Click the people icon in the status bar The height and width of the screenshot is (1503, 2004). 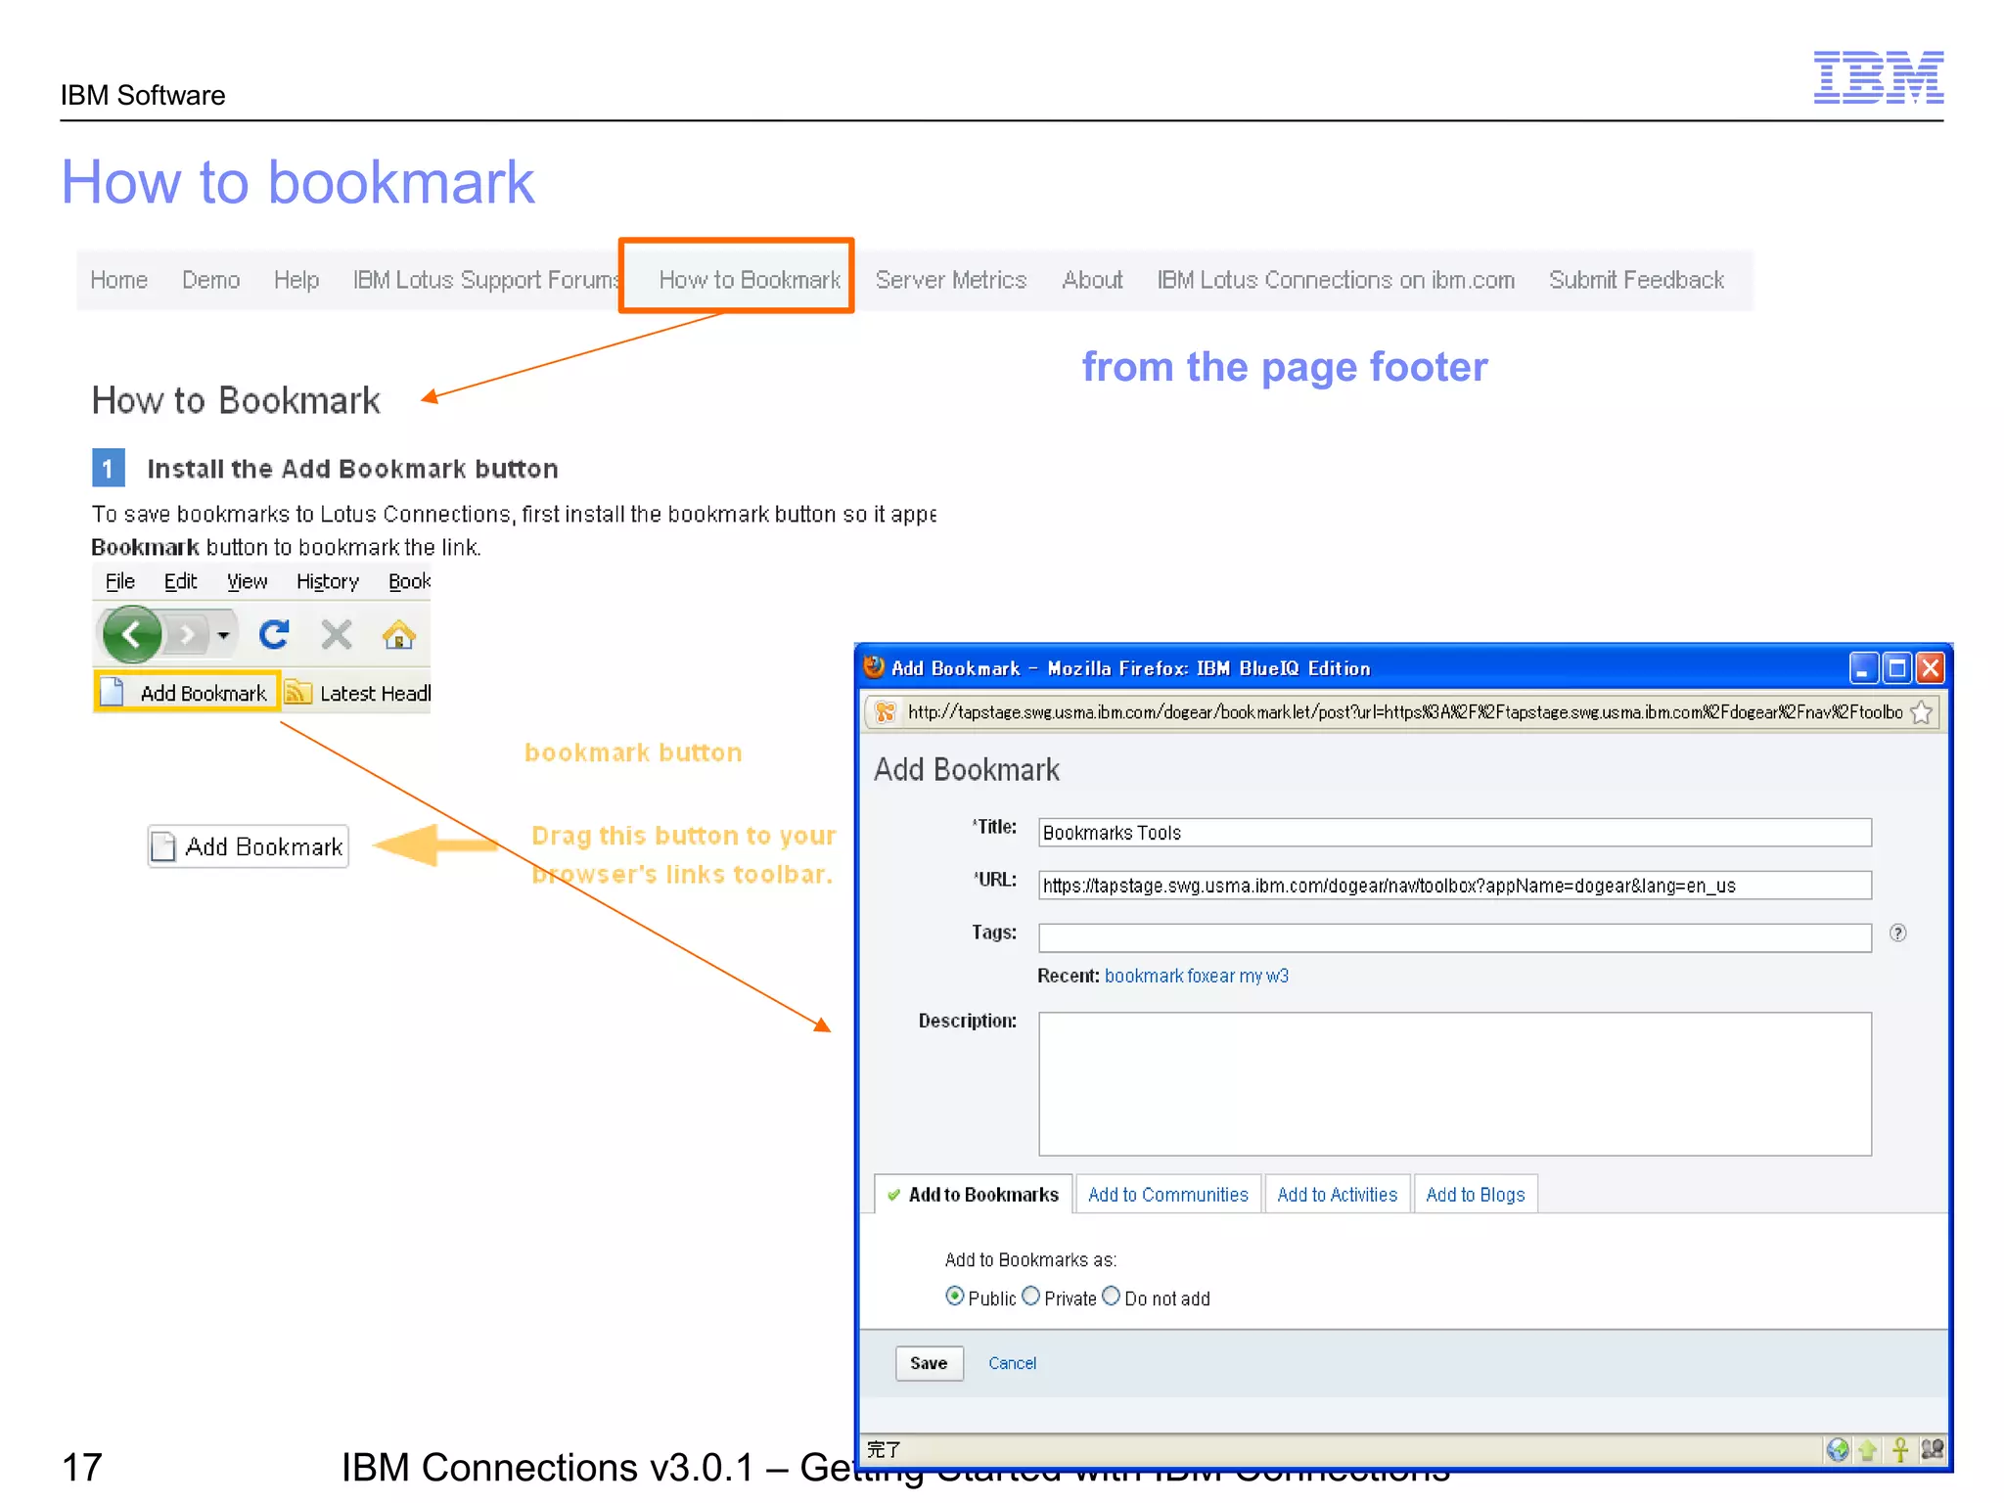[1933, 1450]
